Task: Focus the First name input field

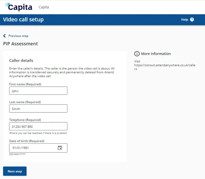Action: (38, 91)
